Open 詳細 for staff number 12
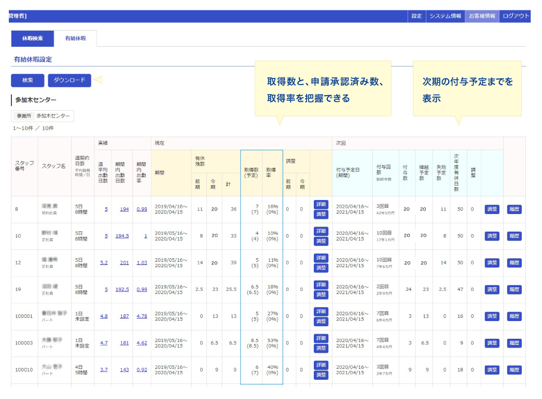This screenshot has height=399, width=542. 321,258
